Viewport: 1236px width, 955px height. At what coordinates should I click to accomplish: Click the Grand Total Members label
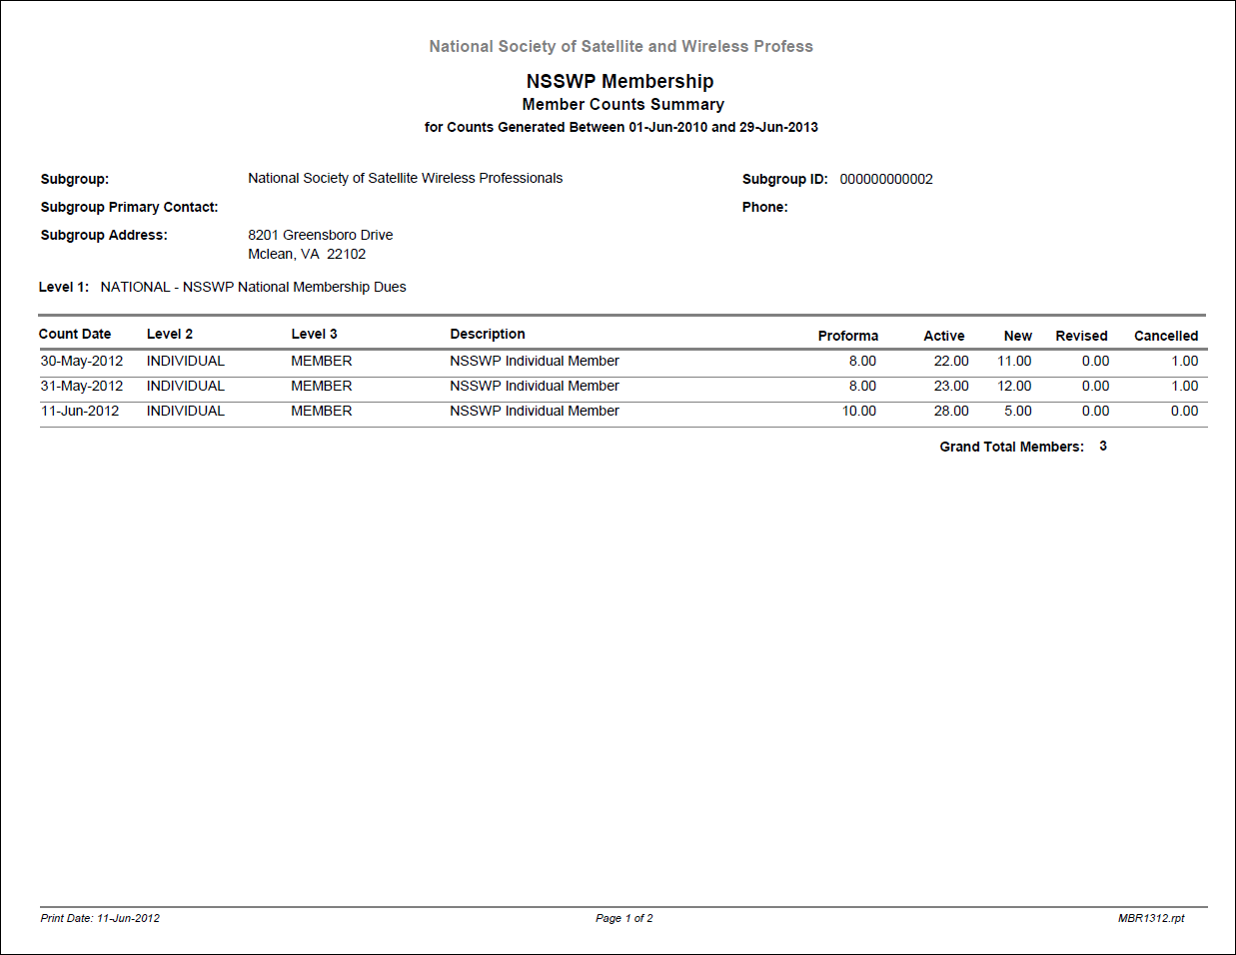[x=1011, y=448]
